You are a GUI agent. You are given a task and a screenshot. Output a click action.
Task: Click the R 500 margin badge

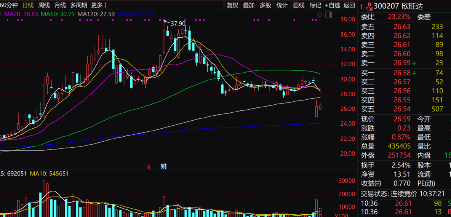369,7
